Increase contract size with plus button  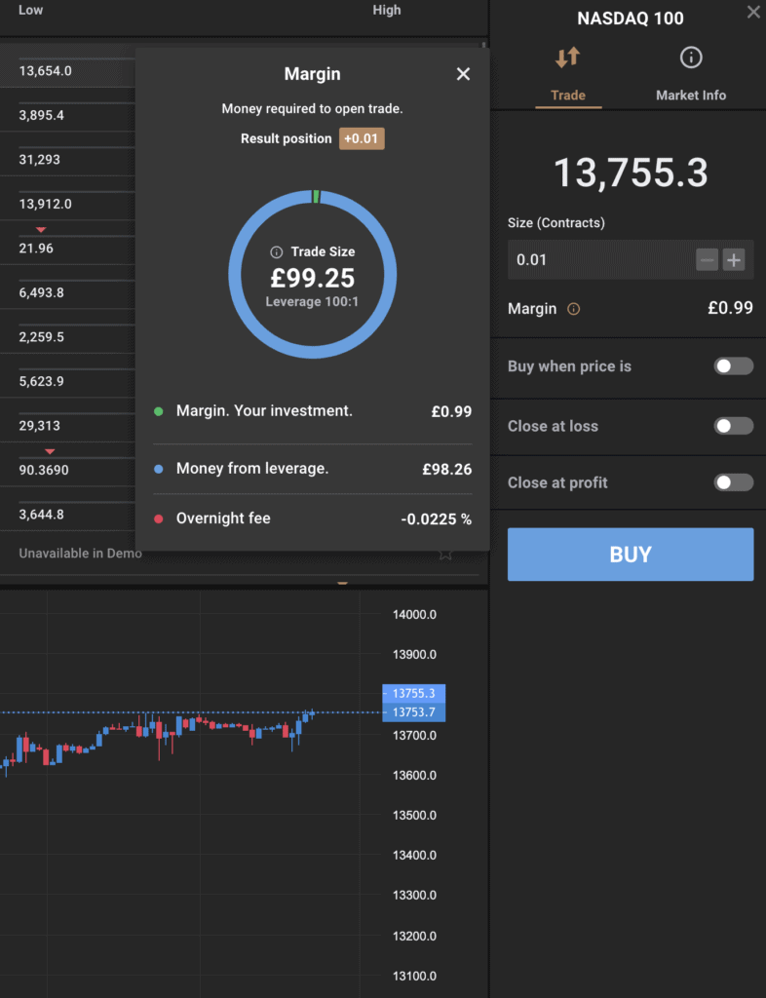(x=734, y=259)
